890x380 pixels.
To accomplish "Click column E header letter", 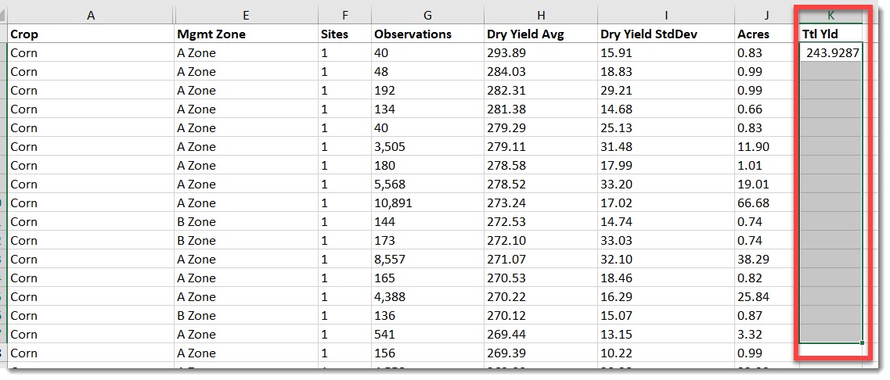I will tap(246, 15).
